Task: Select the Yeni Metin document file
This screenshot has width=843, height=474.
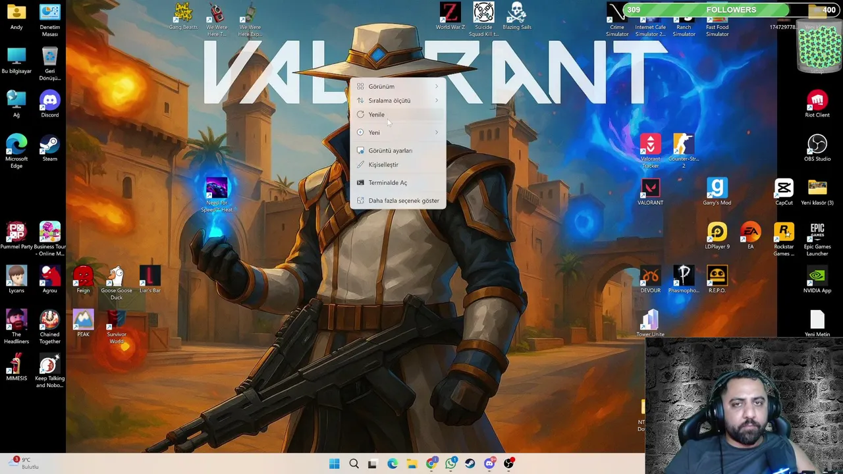Action: [817, 324]
